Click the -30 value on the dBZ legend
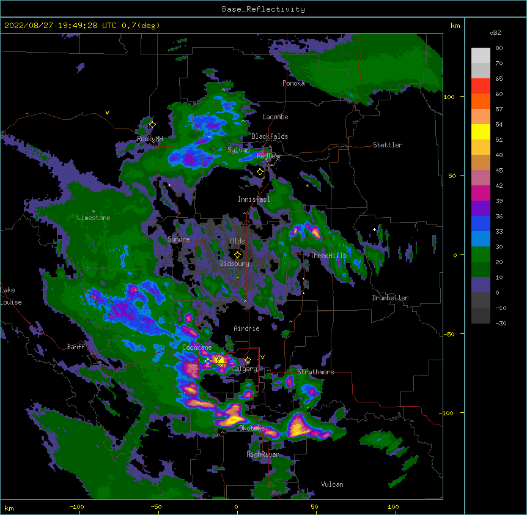The image size is (527, 515). 501,324
